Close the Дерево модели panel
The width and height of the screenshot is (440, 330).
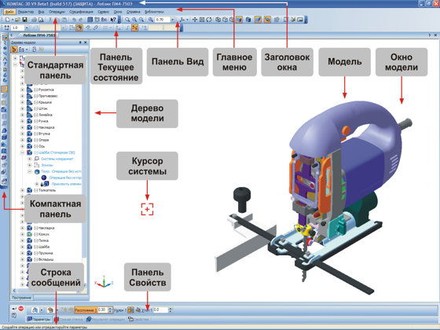coord(86,42)
